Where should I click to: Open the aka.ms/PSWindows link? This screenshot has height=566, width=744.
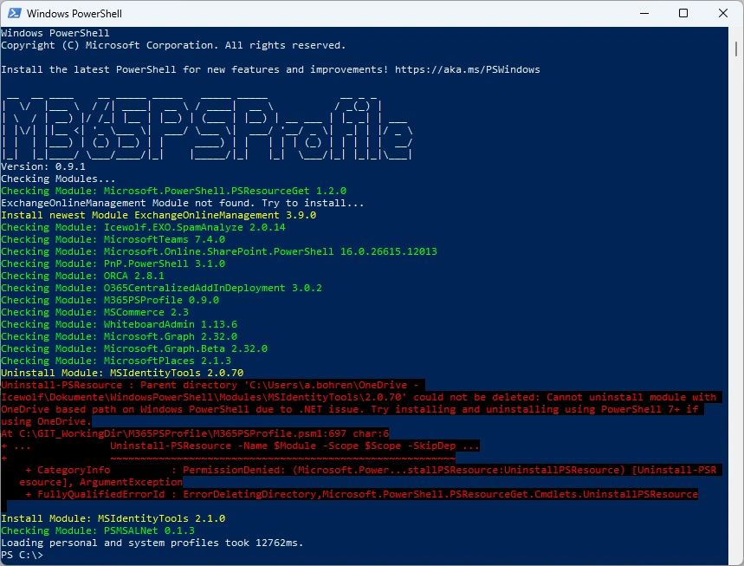click(x=467, y=69)
